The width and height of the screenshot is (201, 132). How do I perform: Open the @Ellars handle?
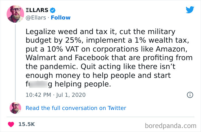click(36, 18)
